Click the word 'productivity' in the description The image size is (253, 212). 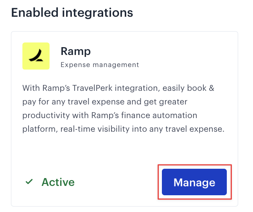click(x=46, y=116)
